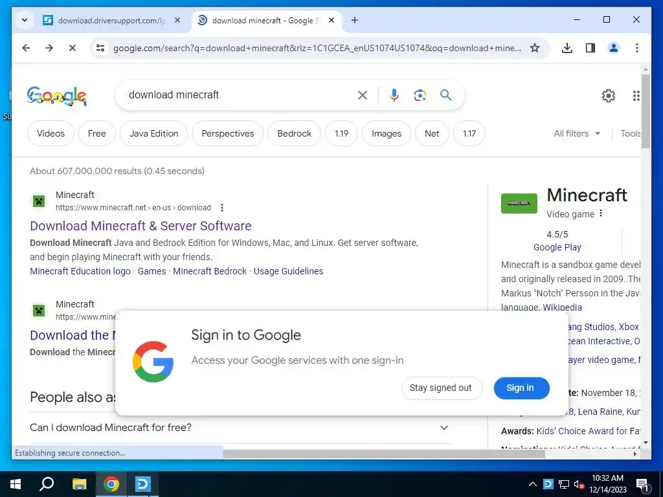Open Games sitelink

click(x=152, y=271)
